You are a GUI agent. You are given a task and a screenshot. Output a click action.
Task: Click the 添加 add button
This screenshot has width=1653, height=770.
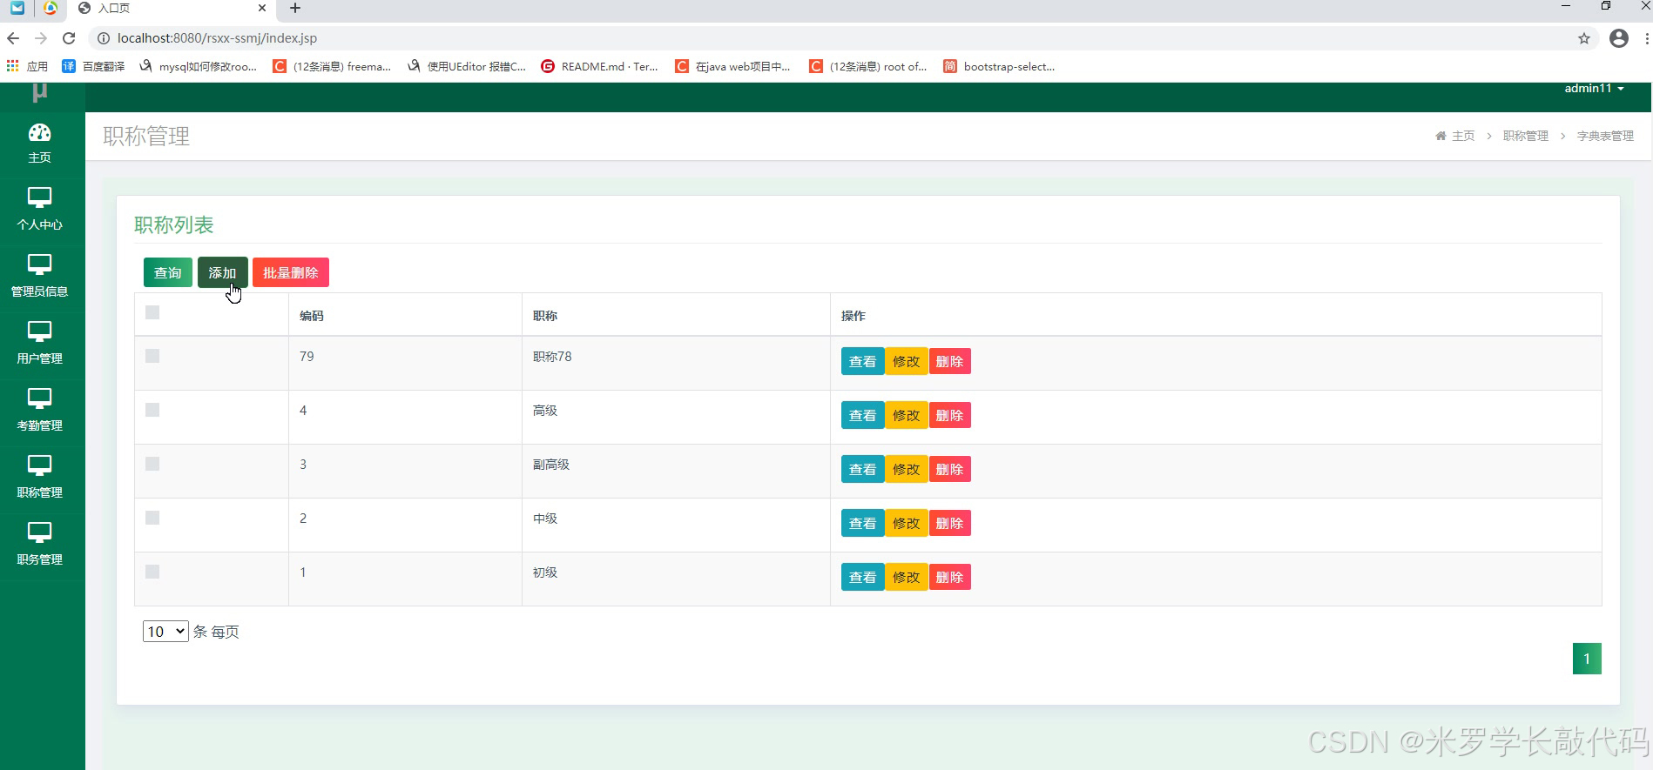(222, 272)
